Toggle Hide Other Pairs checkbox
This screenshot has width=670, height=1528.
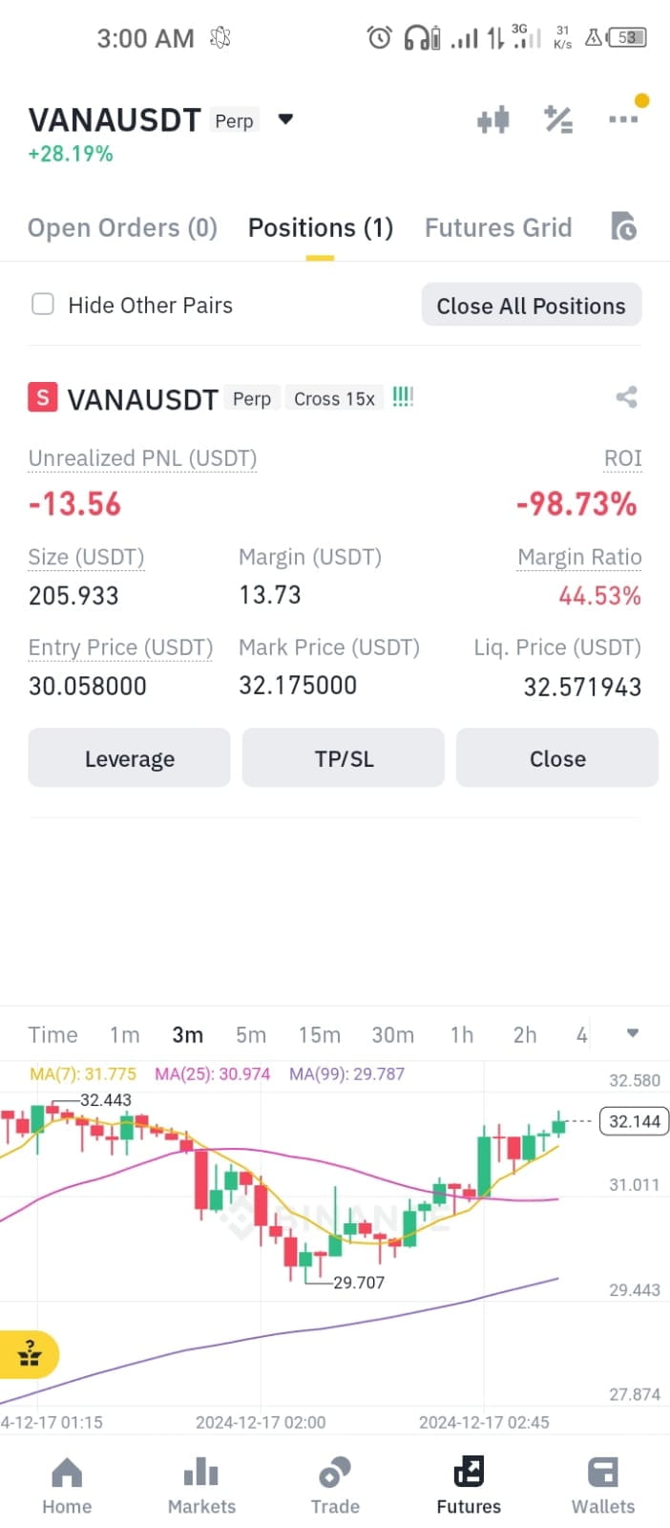coord(43,305)
